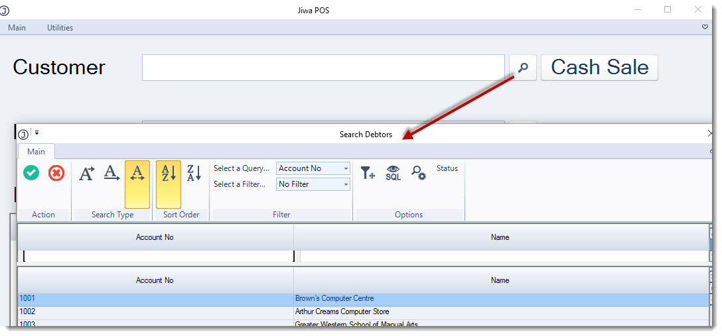Select account 1002 row cell
Viewport: 722px width, 336px height.
(156, 311)
